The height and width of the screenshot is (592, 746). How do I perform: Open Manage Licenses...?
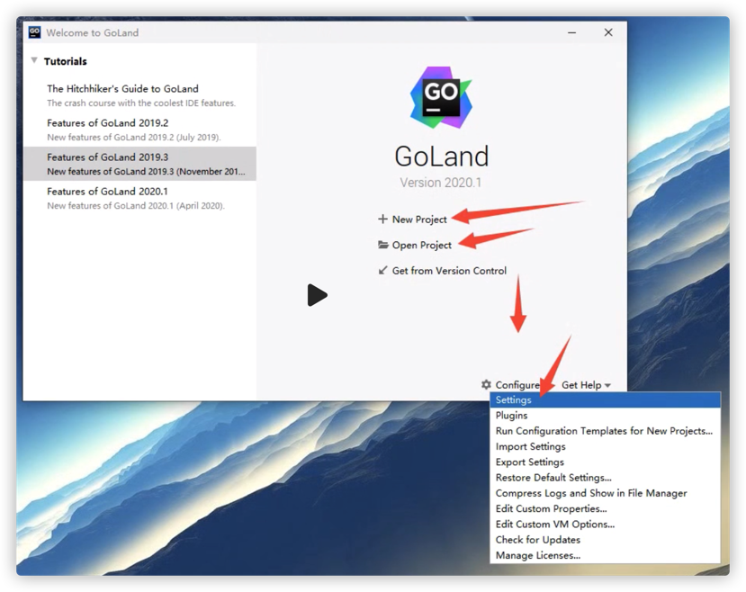coord(606,555)
